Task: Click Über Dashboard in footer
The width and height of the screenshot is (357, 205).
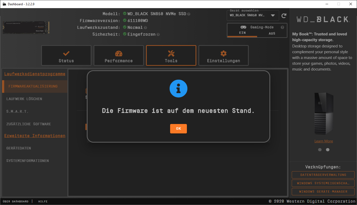Action: coord(15,201)
